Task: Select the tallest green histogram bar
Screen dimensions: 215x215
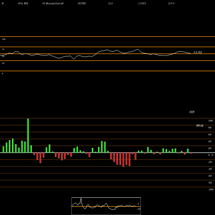Action: tap(28, 135)
